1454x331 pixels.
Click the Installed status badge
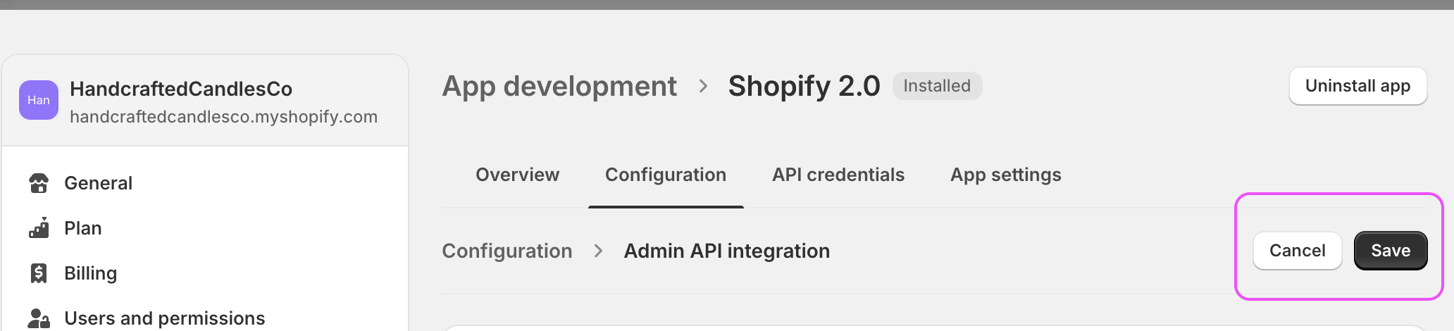(937, 86)
